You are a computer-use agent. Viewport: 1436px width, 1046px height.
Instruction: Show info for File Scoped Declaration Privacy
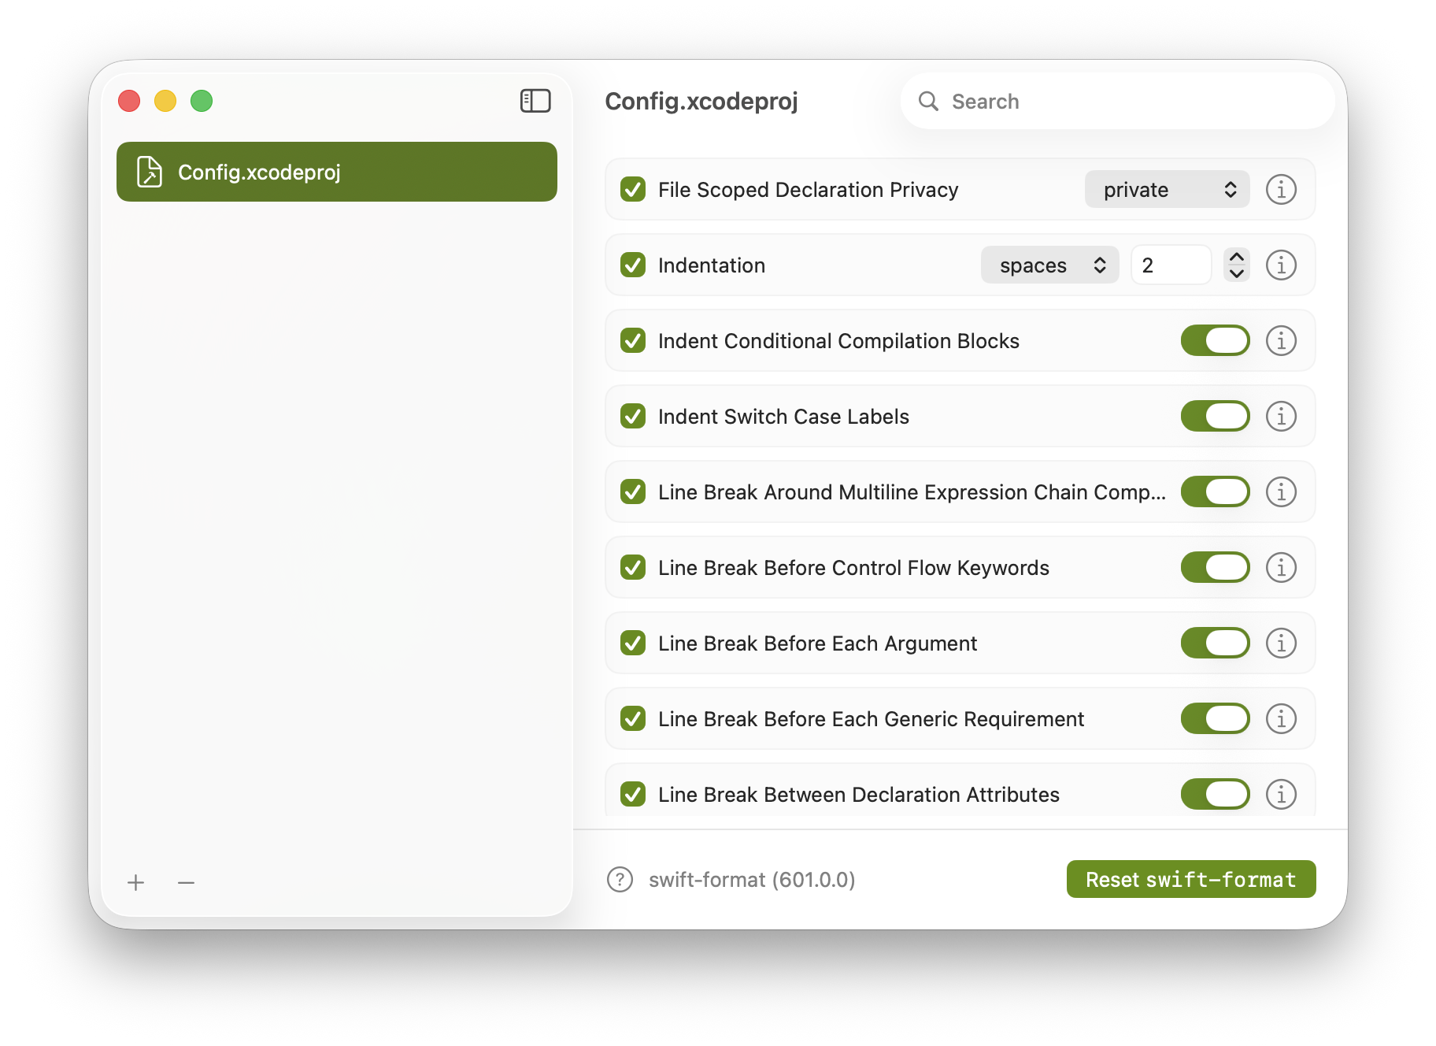pyautogui.click(x=1281, y=190)
